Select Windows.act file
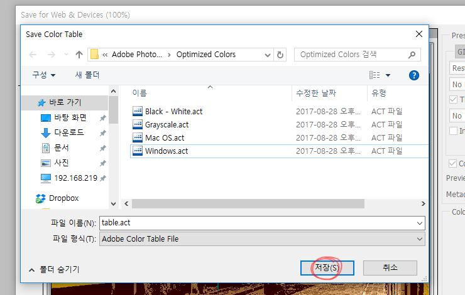465x295 pixels. [x=167, y=151]
